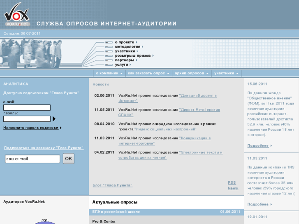Image resolution: width=299 pixels, height=224 pixels.
Task: Click the bullet icon left of 'партнеры'
Action: [109, 60]
